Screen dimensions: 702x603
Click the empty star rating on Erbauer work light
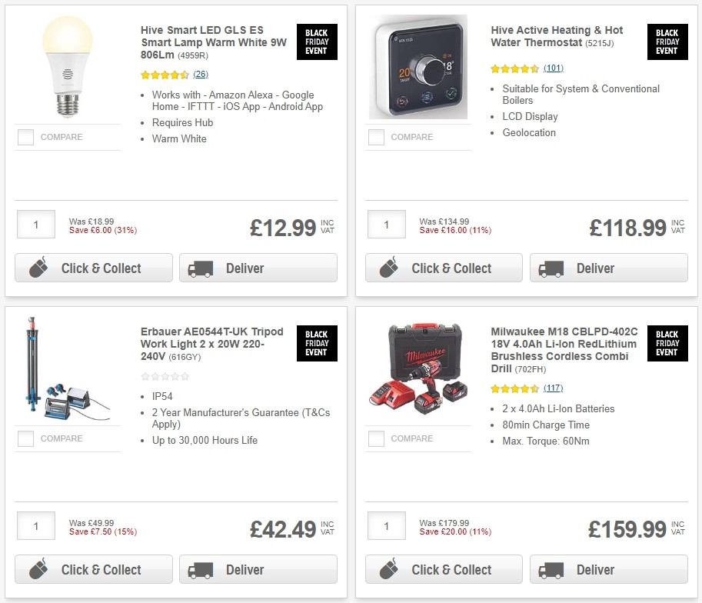tap(165, 377)
